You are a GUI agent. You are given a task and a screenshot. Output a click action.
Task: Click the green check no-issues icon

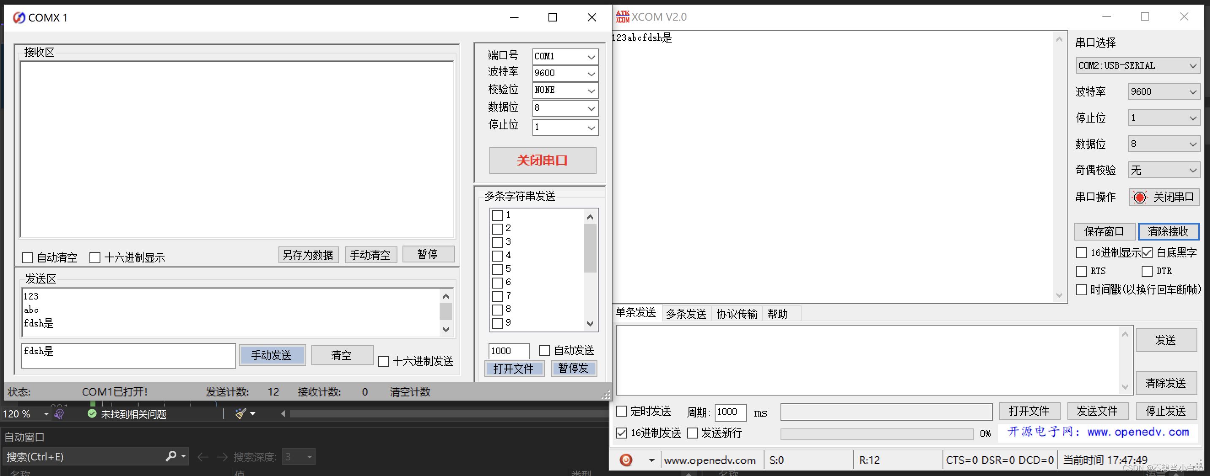pos(92,414)
